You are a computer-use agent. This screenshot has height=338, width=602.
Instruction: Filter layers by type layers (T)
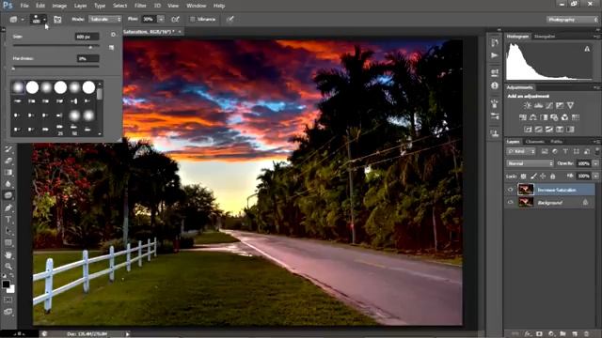[565, 152]
